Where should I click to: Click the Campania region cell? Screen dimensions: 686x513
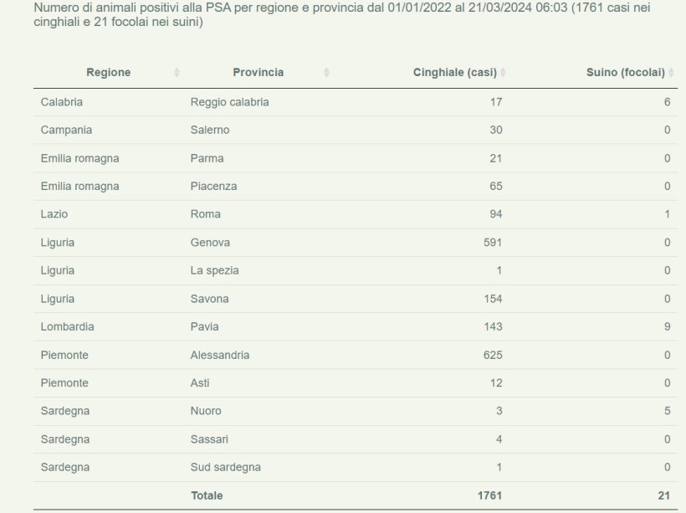pos(66,131)
